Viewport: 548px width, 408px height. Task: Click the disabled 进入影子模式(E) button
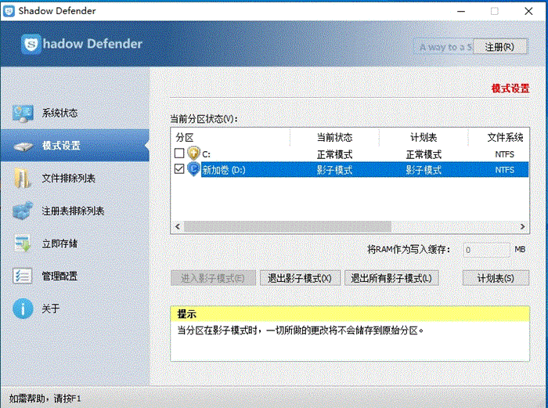coord(213,278)
